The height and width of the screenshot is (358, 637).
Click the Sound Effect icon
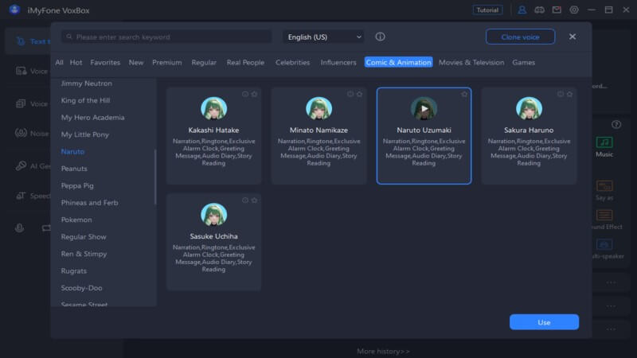(x=604, y=215)
